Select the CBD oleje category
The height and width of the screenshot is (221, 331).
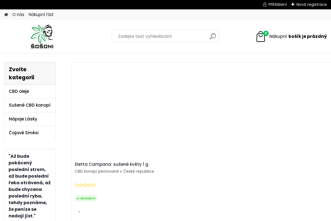(x=19, y=91)
